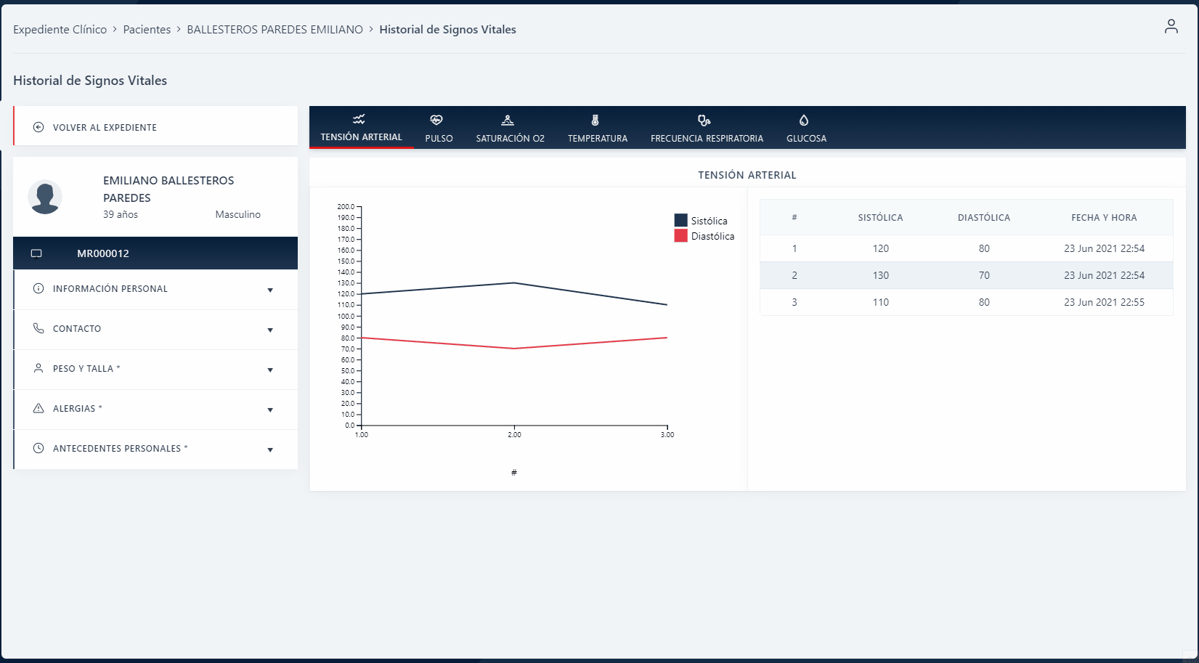Select the Pulso heart-rate icon
Image resolution: width=1199 pixels, height=663 pixels.
pos(438,120)
